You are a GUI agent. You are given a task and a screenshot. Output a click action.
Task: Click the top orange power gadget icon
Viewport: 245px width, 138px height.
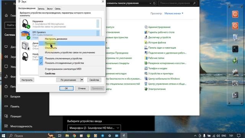click(x=235, y=14)
